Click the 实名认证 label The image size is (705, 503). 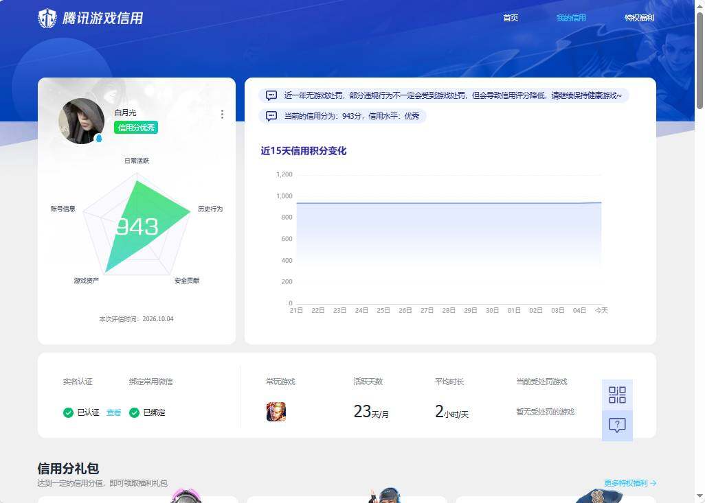pyautogui.click(x=78, y=382)
